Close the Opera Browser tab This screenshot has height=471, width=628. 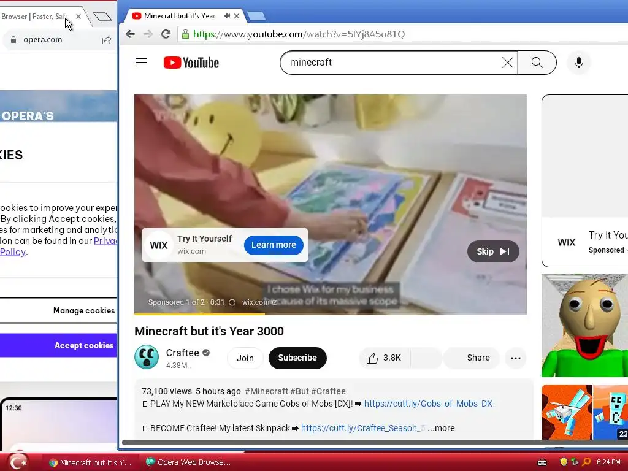pos(78,17)
